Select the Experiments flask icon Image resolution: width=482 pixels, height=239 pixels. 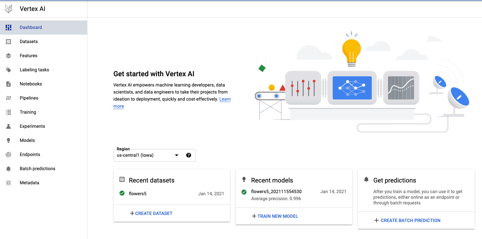pyautogui.click(x=8, y=126)
